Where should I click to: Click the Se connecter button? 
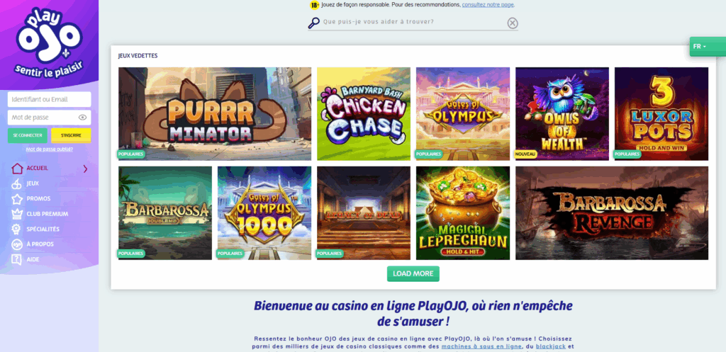click(x=28, y=135)
